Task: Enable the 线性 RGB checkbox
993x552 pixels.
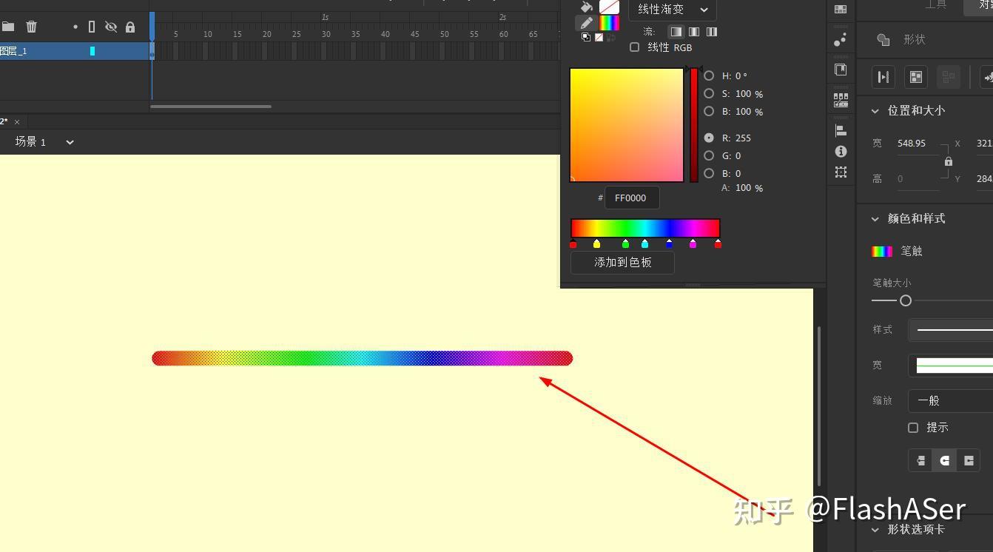Action: [634, 47]
